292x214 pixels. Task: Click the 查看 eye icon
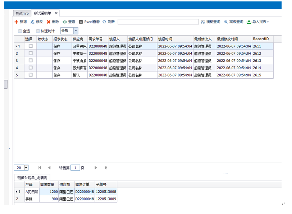click(65, 22)
